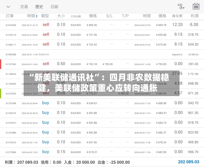The width and height of the screenshot is (204, 167).
Task: Sort by 大小 column header
Action: tap(61, 16)
